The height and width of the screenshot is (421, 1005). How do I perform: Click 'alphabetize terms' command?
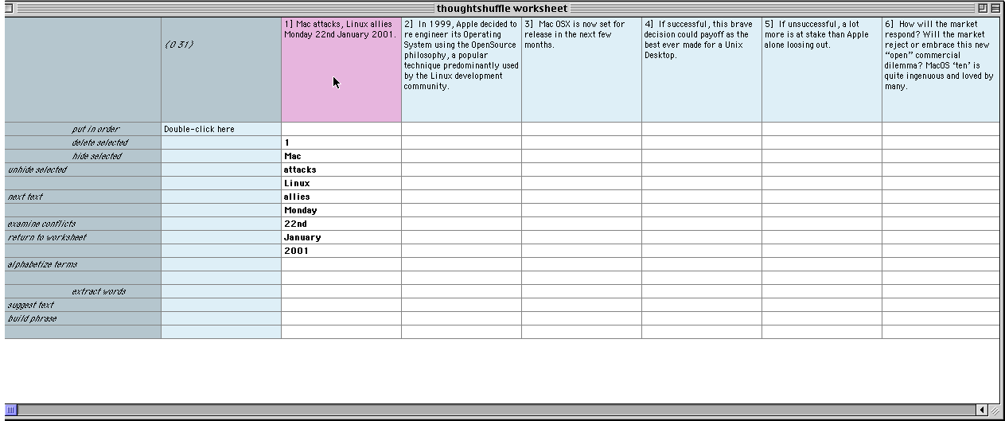42,264
